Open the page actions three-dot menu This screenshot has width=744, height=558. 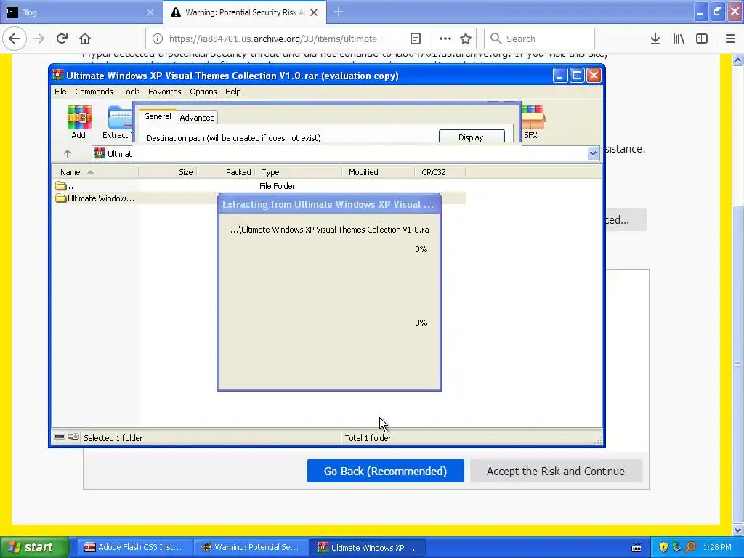click(x=445, y=39)
